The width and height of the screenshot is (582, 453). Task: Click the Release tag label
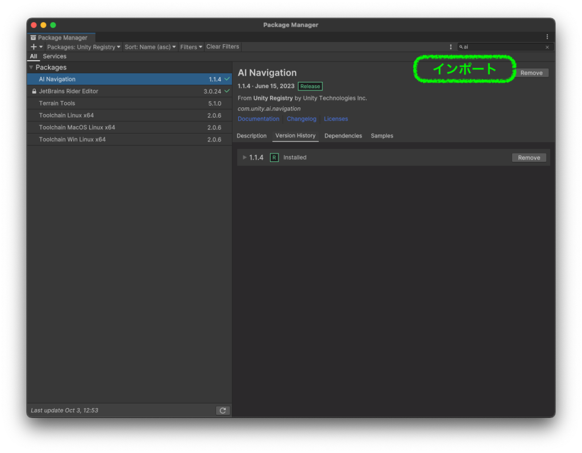coord(310,86)
